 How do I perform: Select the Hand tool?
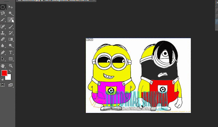tap(3, 66)
